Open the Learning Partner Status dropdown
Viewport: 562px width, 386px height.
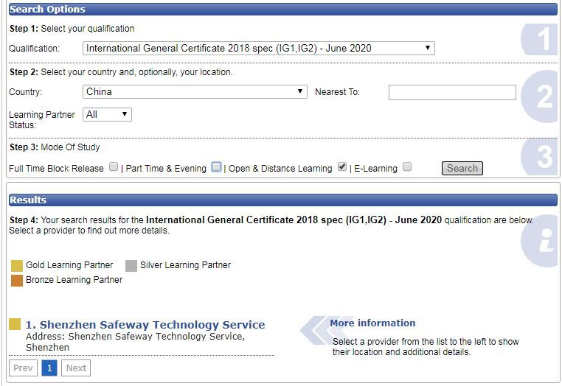click(107, 115)
